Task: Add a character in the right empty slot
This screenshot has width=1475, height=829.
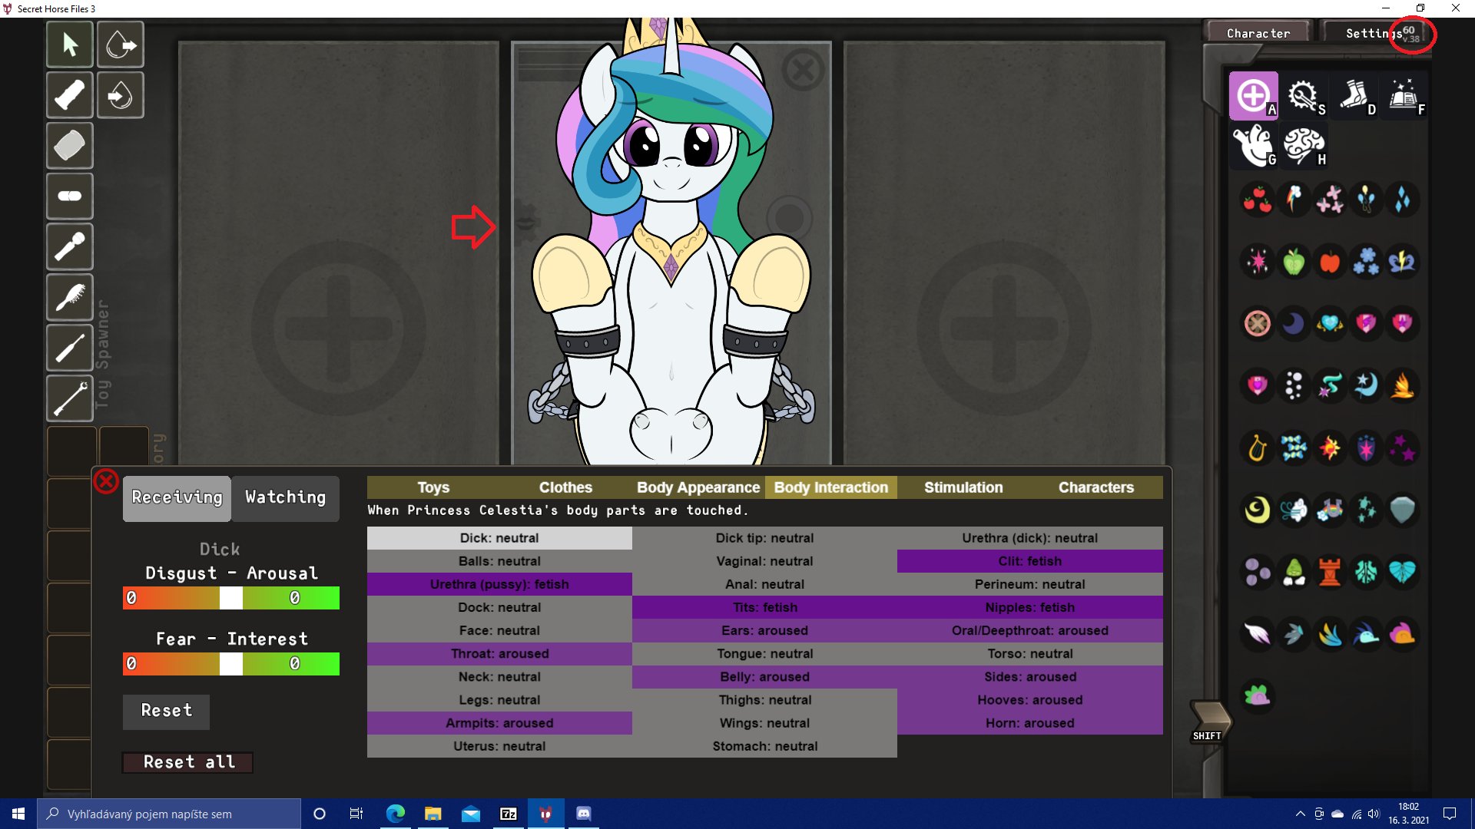Action: pos(1003,329)
